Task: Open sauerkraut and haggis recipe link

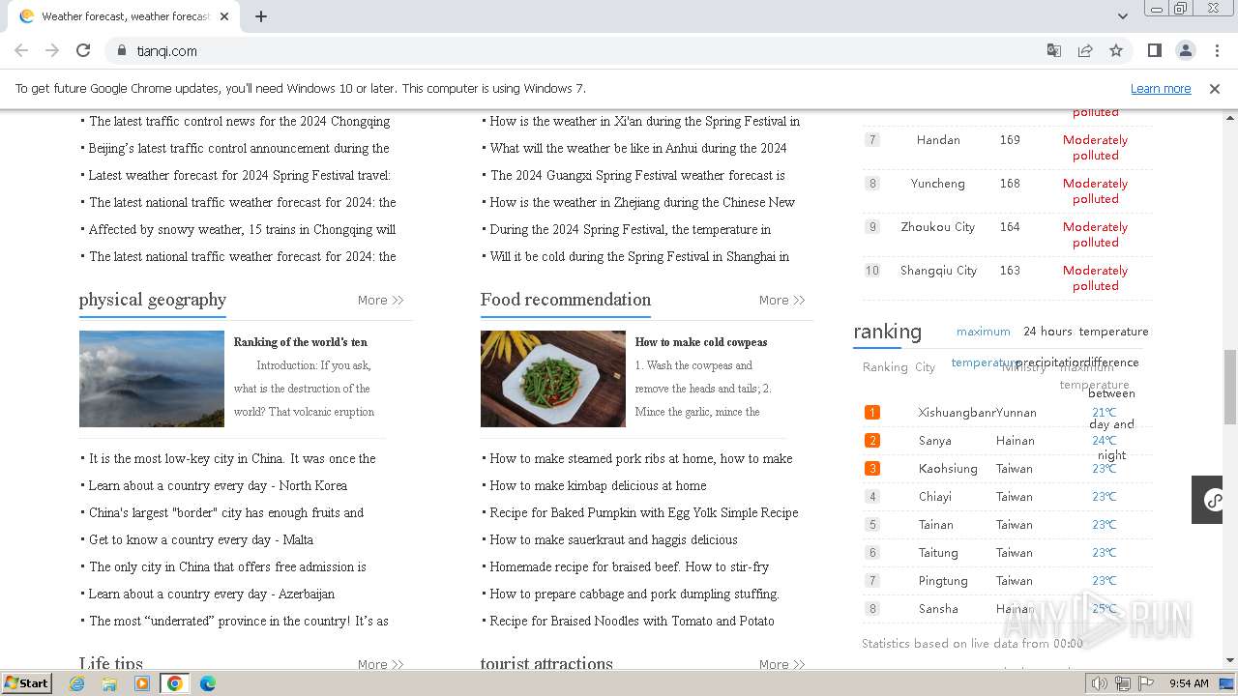Action: click(613, 540)
